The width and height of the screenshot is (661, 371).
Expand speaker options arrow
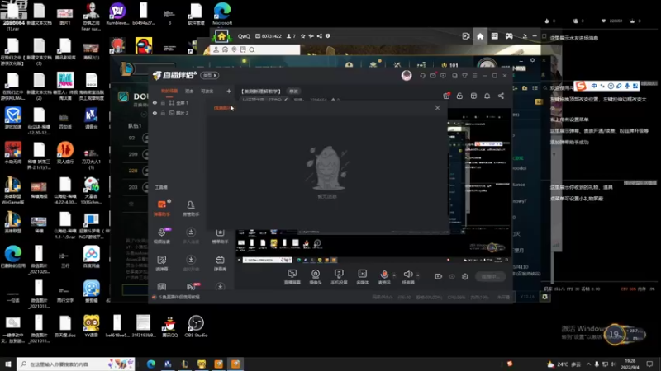418,275
